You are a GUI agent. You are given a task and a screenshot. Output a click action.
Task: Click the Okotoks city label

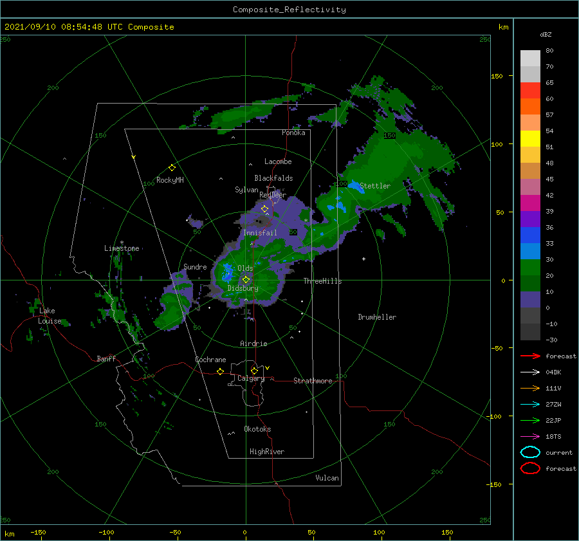coord(257,429)
